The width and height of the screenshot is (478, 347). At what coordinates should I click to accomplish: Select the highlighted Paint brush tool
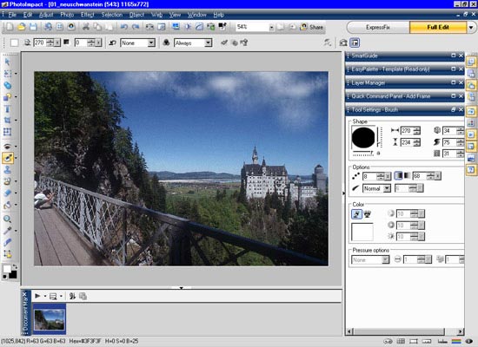click(7, 158)
